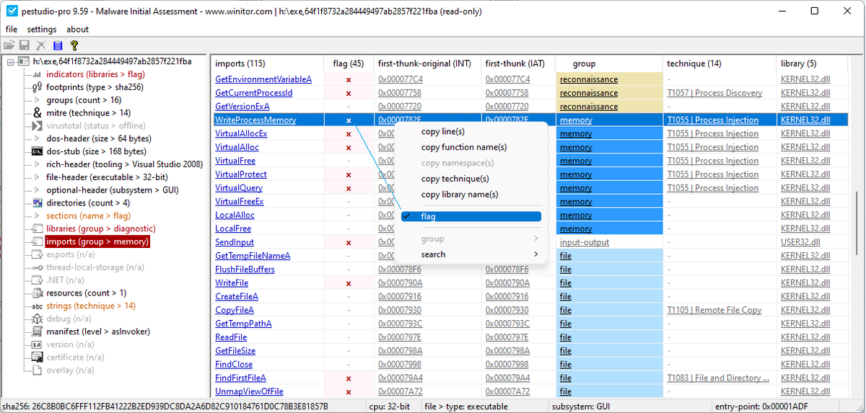This screenshot has width=866, height=413.
Task: Click the virustotal icon in the tree
Action: click(x=38, y=125)
